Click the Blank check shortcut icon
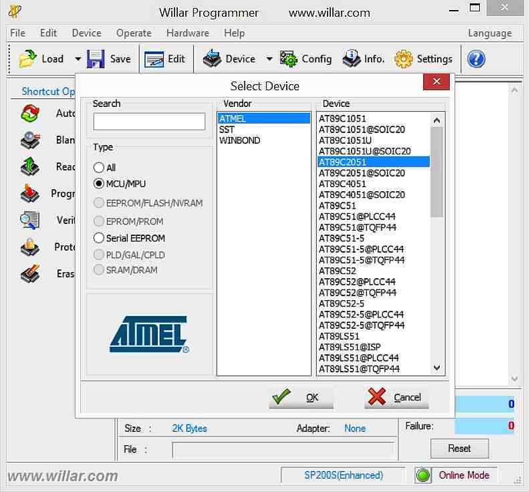This screenshot has width=530, height=492. click(x=30, y=140)
